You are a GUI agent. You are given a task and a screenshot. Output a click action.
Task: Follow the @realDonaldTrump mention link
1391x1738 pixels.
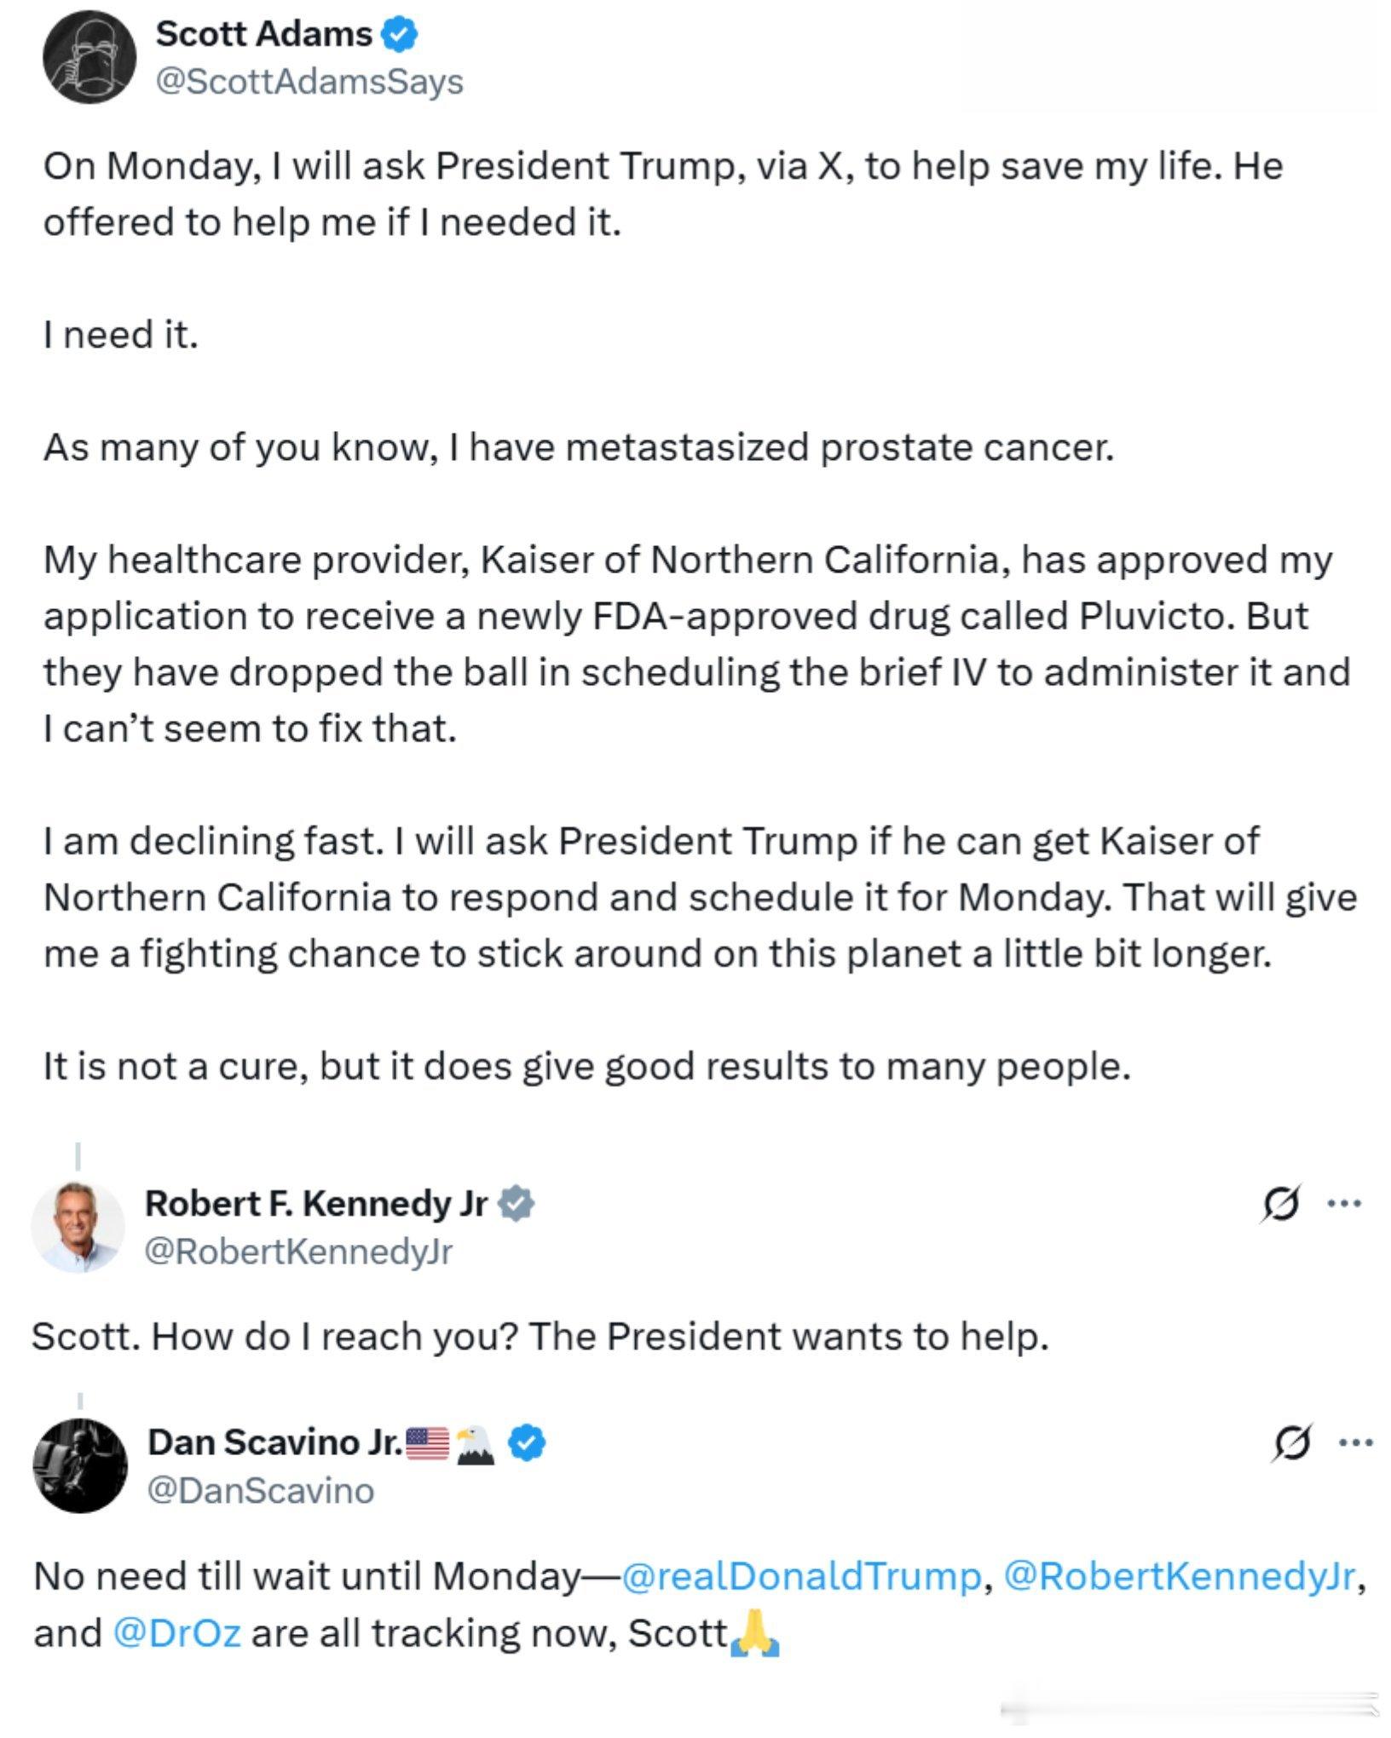(x=802, y=1575)
